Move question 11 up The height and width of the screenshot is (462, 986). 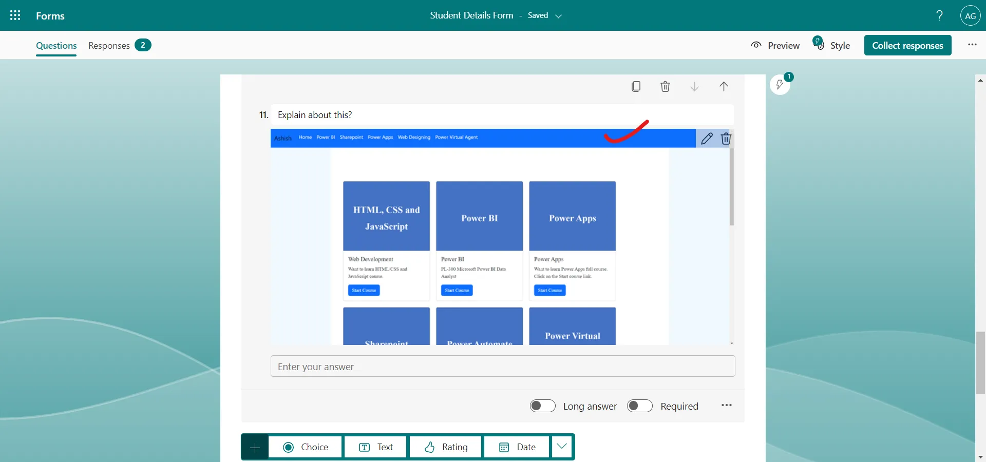coord(724,86)
